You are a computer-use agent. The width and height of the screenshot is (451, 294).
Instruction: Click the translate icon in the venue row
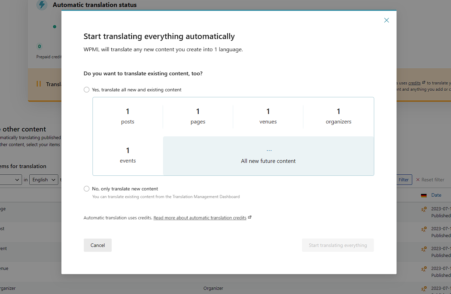[424, 269]
